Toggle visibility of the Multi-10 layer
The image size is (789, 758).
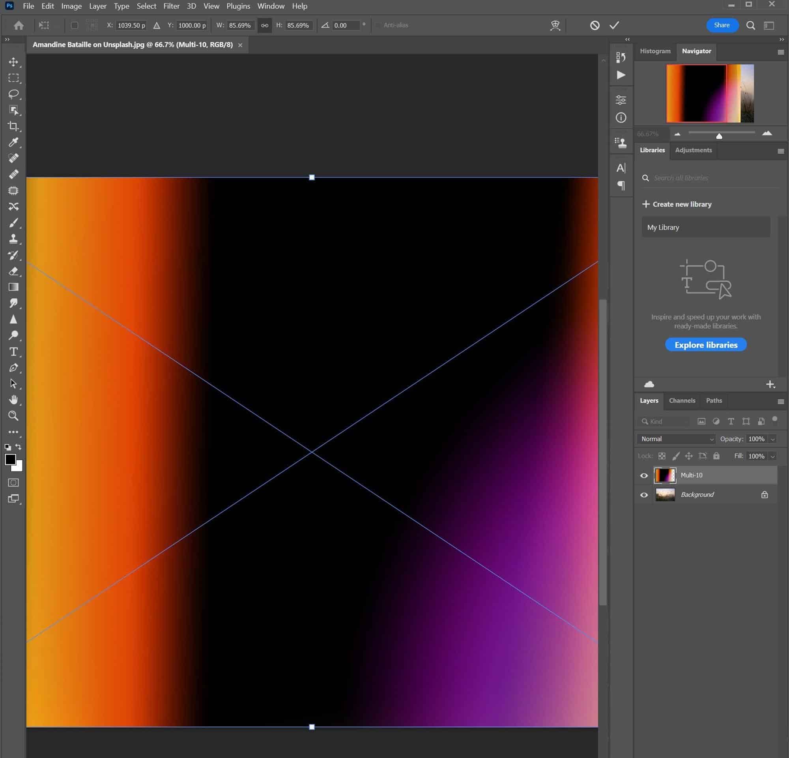[644, 475]
